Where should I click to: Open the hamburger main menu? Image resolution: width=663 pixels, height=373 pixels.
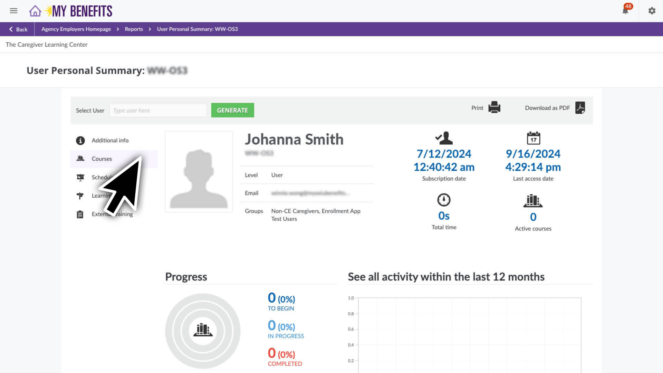[x=13, y=11]
